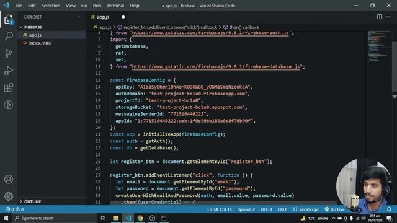Click the unsaved dot on app.js tab

coord(123,17)
